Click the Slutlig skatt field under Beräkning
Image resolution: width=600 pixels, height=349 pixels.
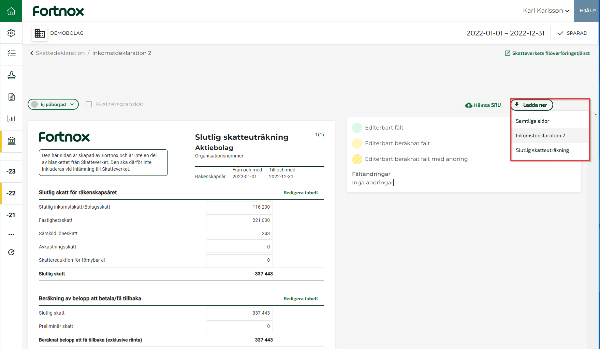tap(239, 313)
